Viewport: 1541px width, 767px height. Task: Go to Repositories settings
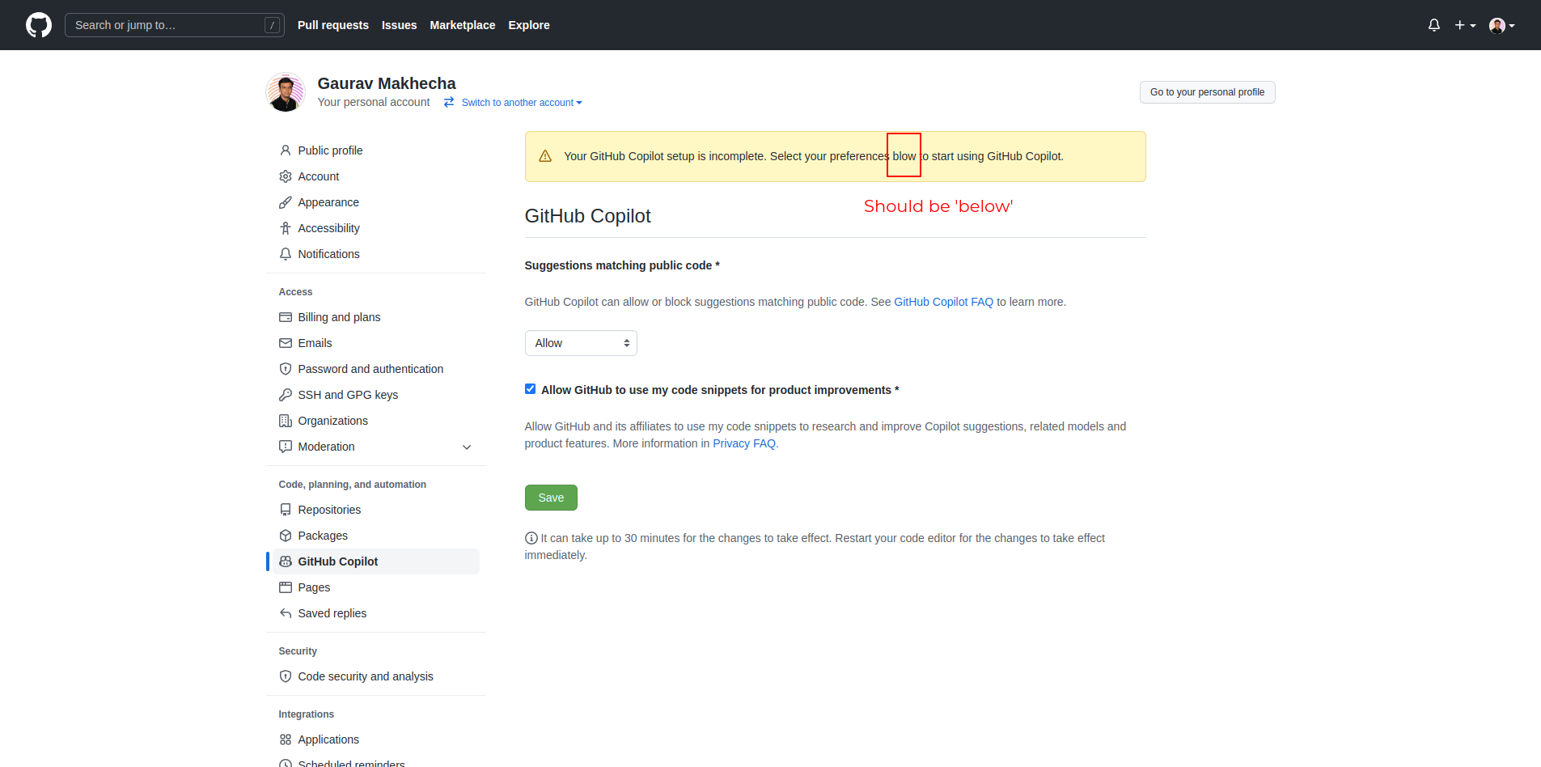point(376,510)
